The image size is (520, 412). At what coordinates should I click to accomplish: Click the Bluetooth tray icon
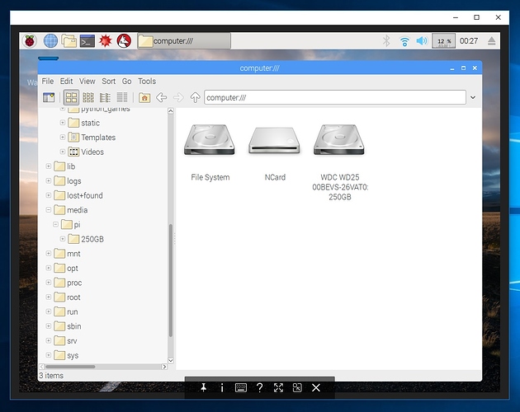(386, 41)
